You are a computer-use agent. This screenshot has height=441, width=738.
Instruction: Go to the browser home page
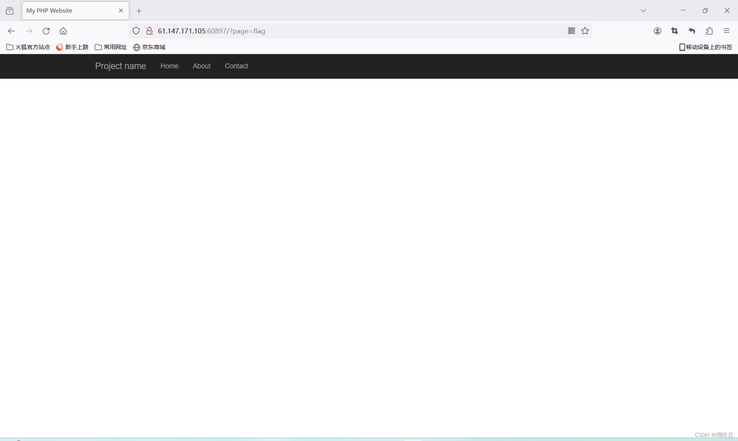[x=63, y=31]
